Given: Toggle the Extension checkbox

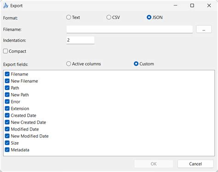Looking at the screenshot, I should 7,109.
